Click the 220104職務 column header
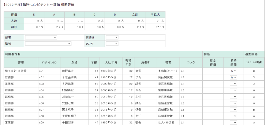The height and width of the screenshot is (125, 265). tap(254, 63)
